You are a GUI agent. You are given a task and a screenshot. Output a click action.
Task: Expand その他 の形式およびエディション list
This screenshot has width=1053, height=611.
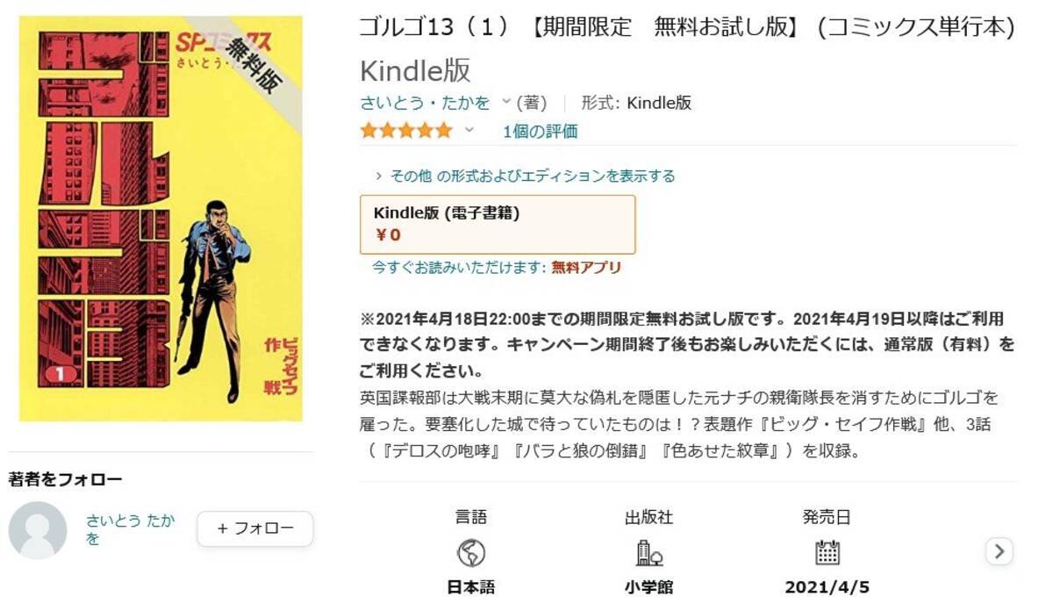[x=525, y=176]
